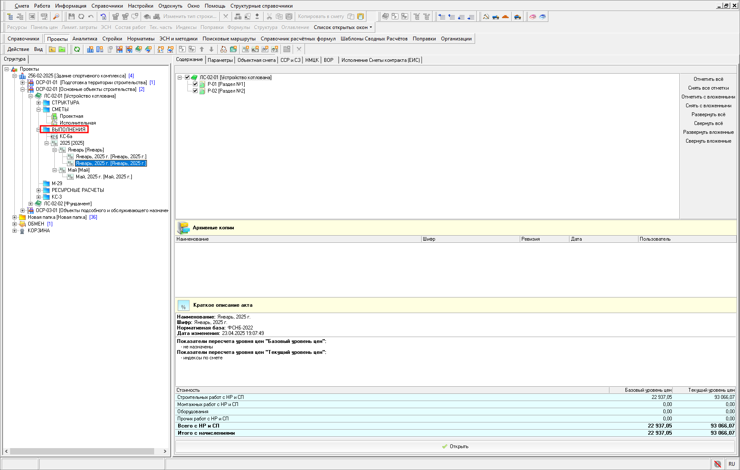Screen dimensions: 740x470
Task: Open the Справочники menu in the menu bar
Action: tap(107, 6)
